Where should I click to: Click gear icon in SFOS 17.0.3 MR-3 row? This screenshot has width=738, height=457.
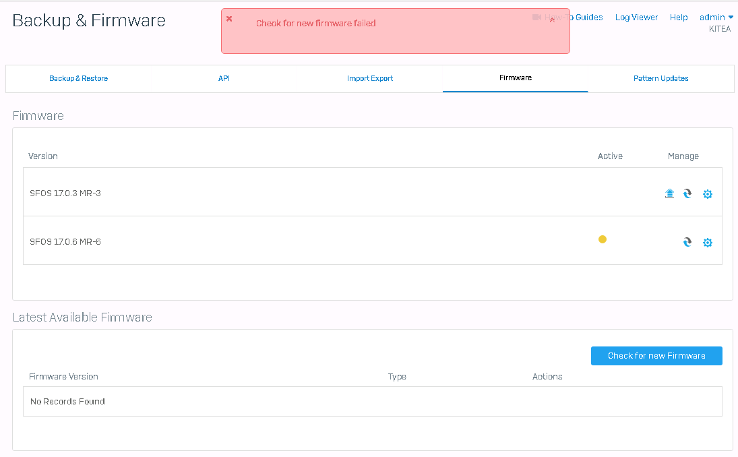point(708,194)
